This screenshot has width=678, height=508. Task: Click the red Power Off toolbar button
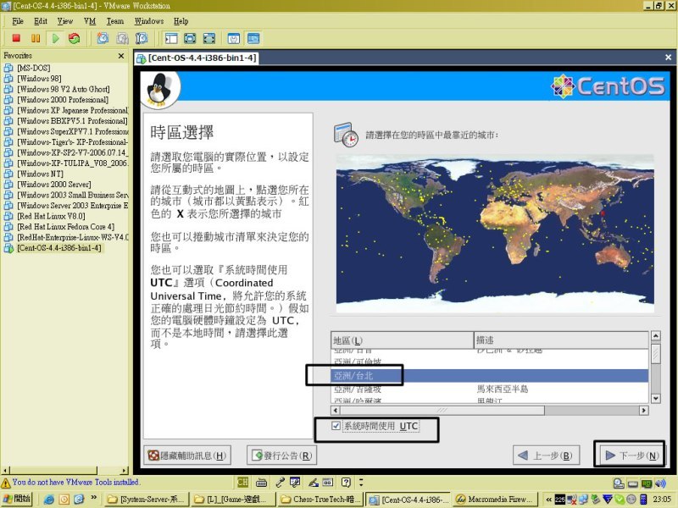(16, 38)
